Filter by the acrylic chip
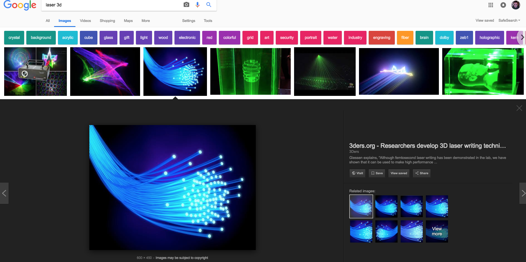The height and width of the screenshot is (262, 526). [68, 38]
